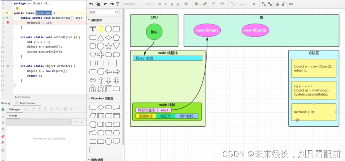Click next frame down arrow

click(x=82, y=122)
